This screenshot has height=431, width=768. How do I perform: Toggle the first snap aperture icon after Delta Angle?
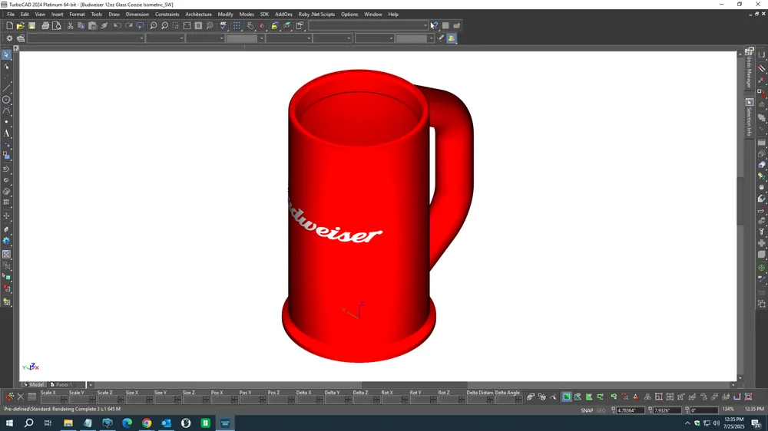pyautogui.click(x=531, y=396)
